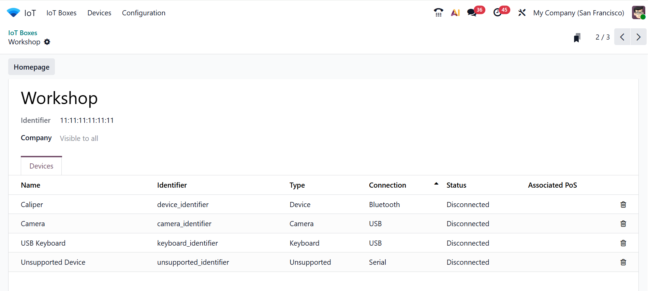Open the VoIP phone icon
This screenshot has height=291, width=648.
(x=438, y=13)
